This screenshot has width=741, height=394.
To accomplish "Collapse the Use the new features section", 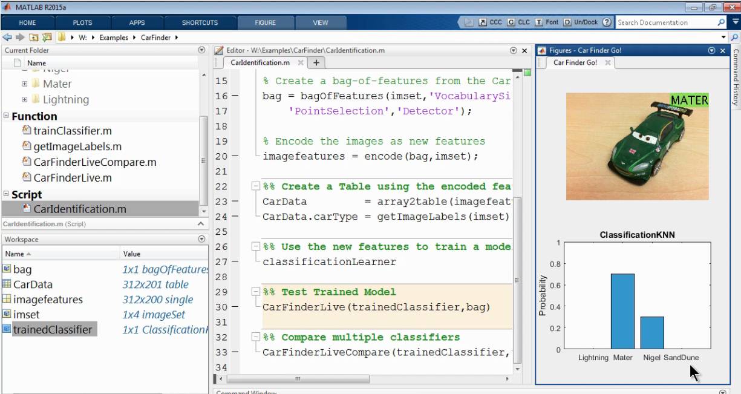I will click(255, 246).
